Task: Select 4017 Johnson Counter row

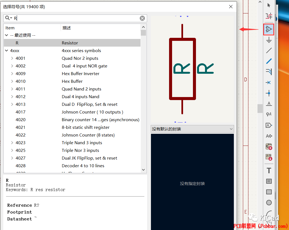Action: [72, 112]
